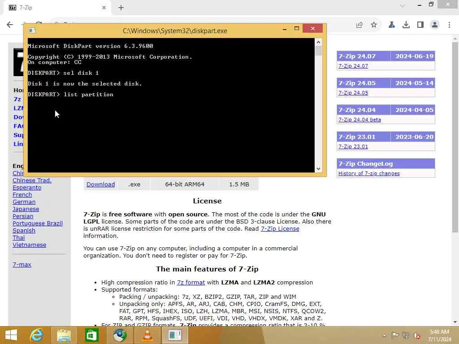Screen dimensions: 459x344
Task: Click the web page vertical scrollbar thumb
Action: click(x=455, y=138)
